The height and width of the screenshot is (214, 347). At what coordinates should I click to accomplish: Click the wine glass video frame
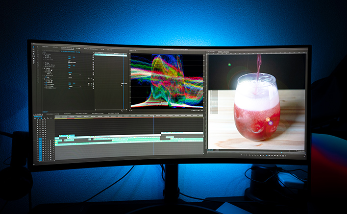[257, 102]
